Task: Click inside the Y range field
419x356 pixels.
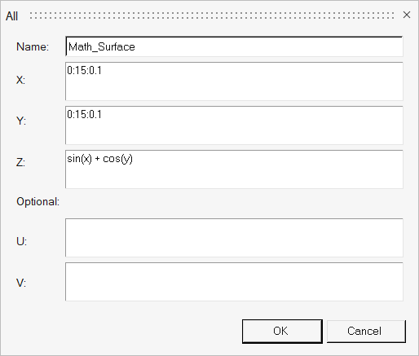Action: coord(234,125)
